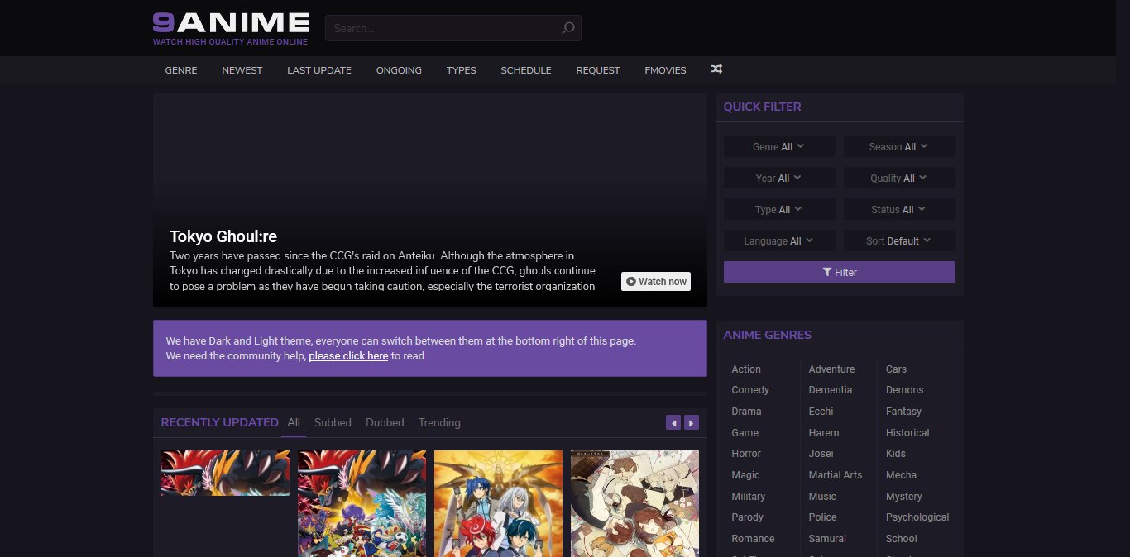This screenshot has width=1130, height=557.
Task: Select the Comedy genre
Action: (x=750, y=390)
